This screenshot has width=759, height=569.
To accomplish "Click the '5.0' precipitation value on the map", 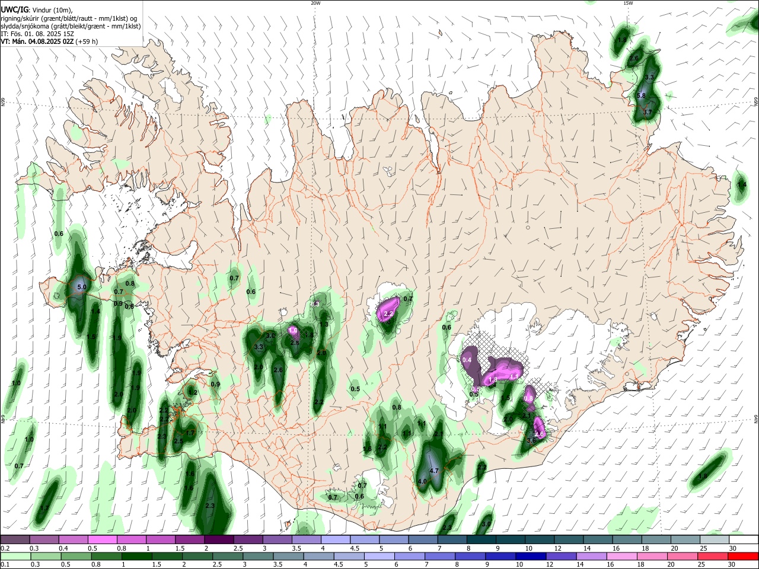I will point(82,287).
